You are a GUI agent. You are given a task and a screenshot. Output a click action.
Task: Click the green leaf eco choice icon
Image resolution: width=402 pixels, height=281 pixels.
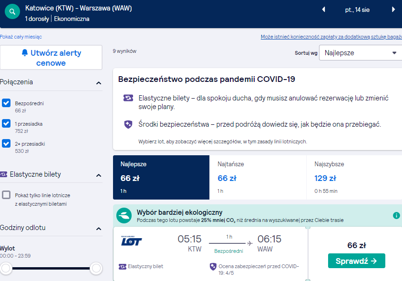pos(124,215)
